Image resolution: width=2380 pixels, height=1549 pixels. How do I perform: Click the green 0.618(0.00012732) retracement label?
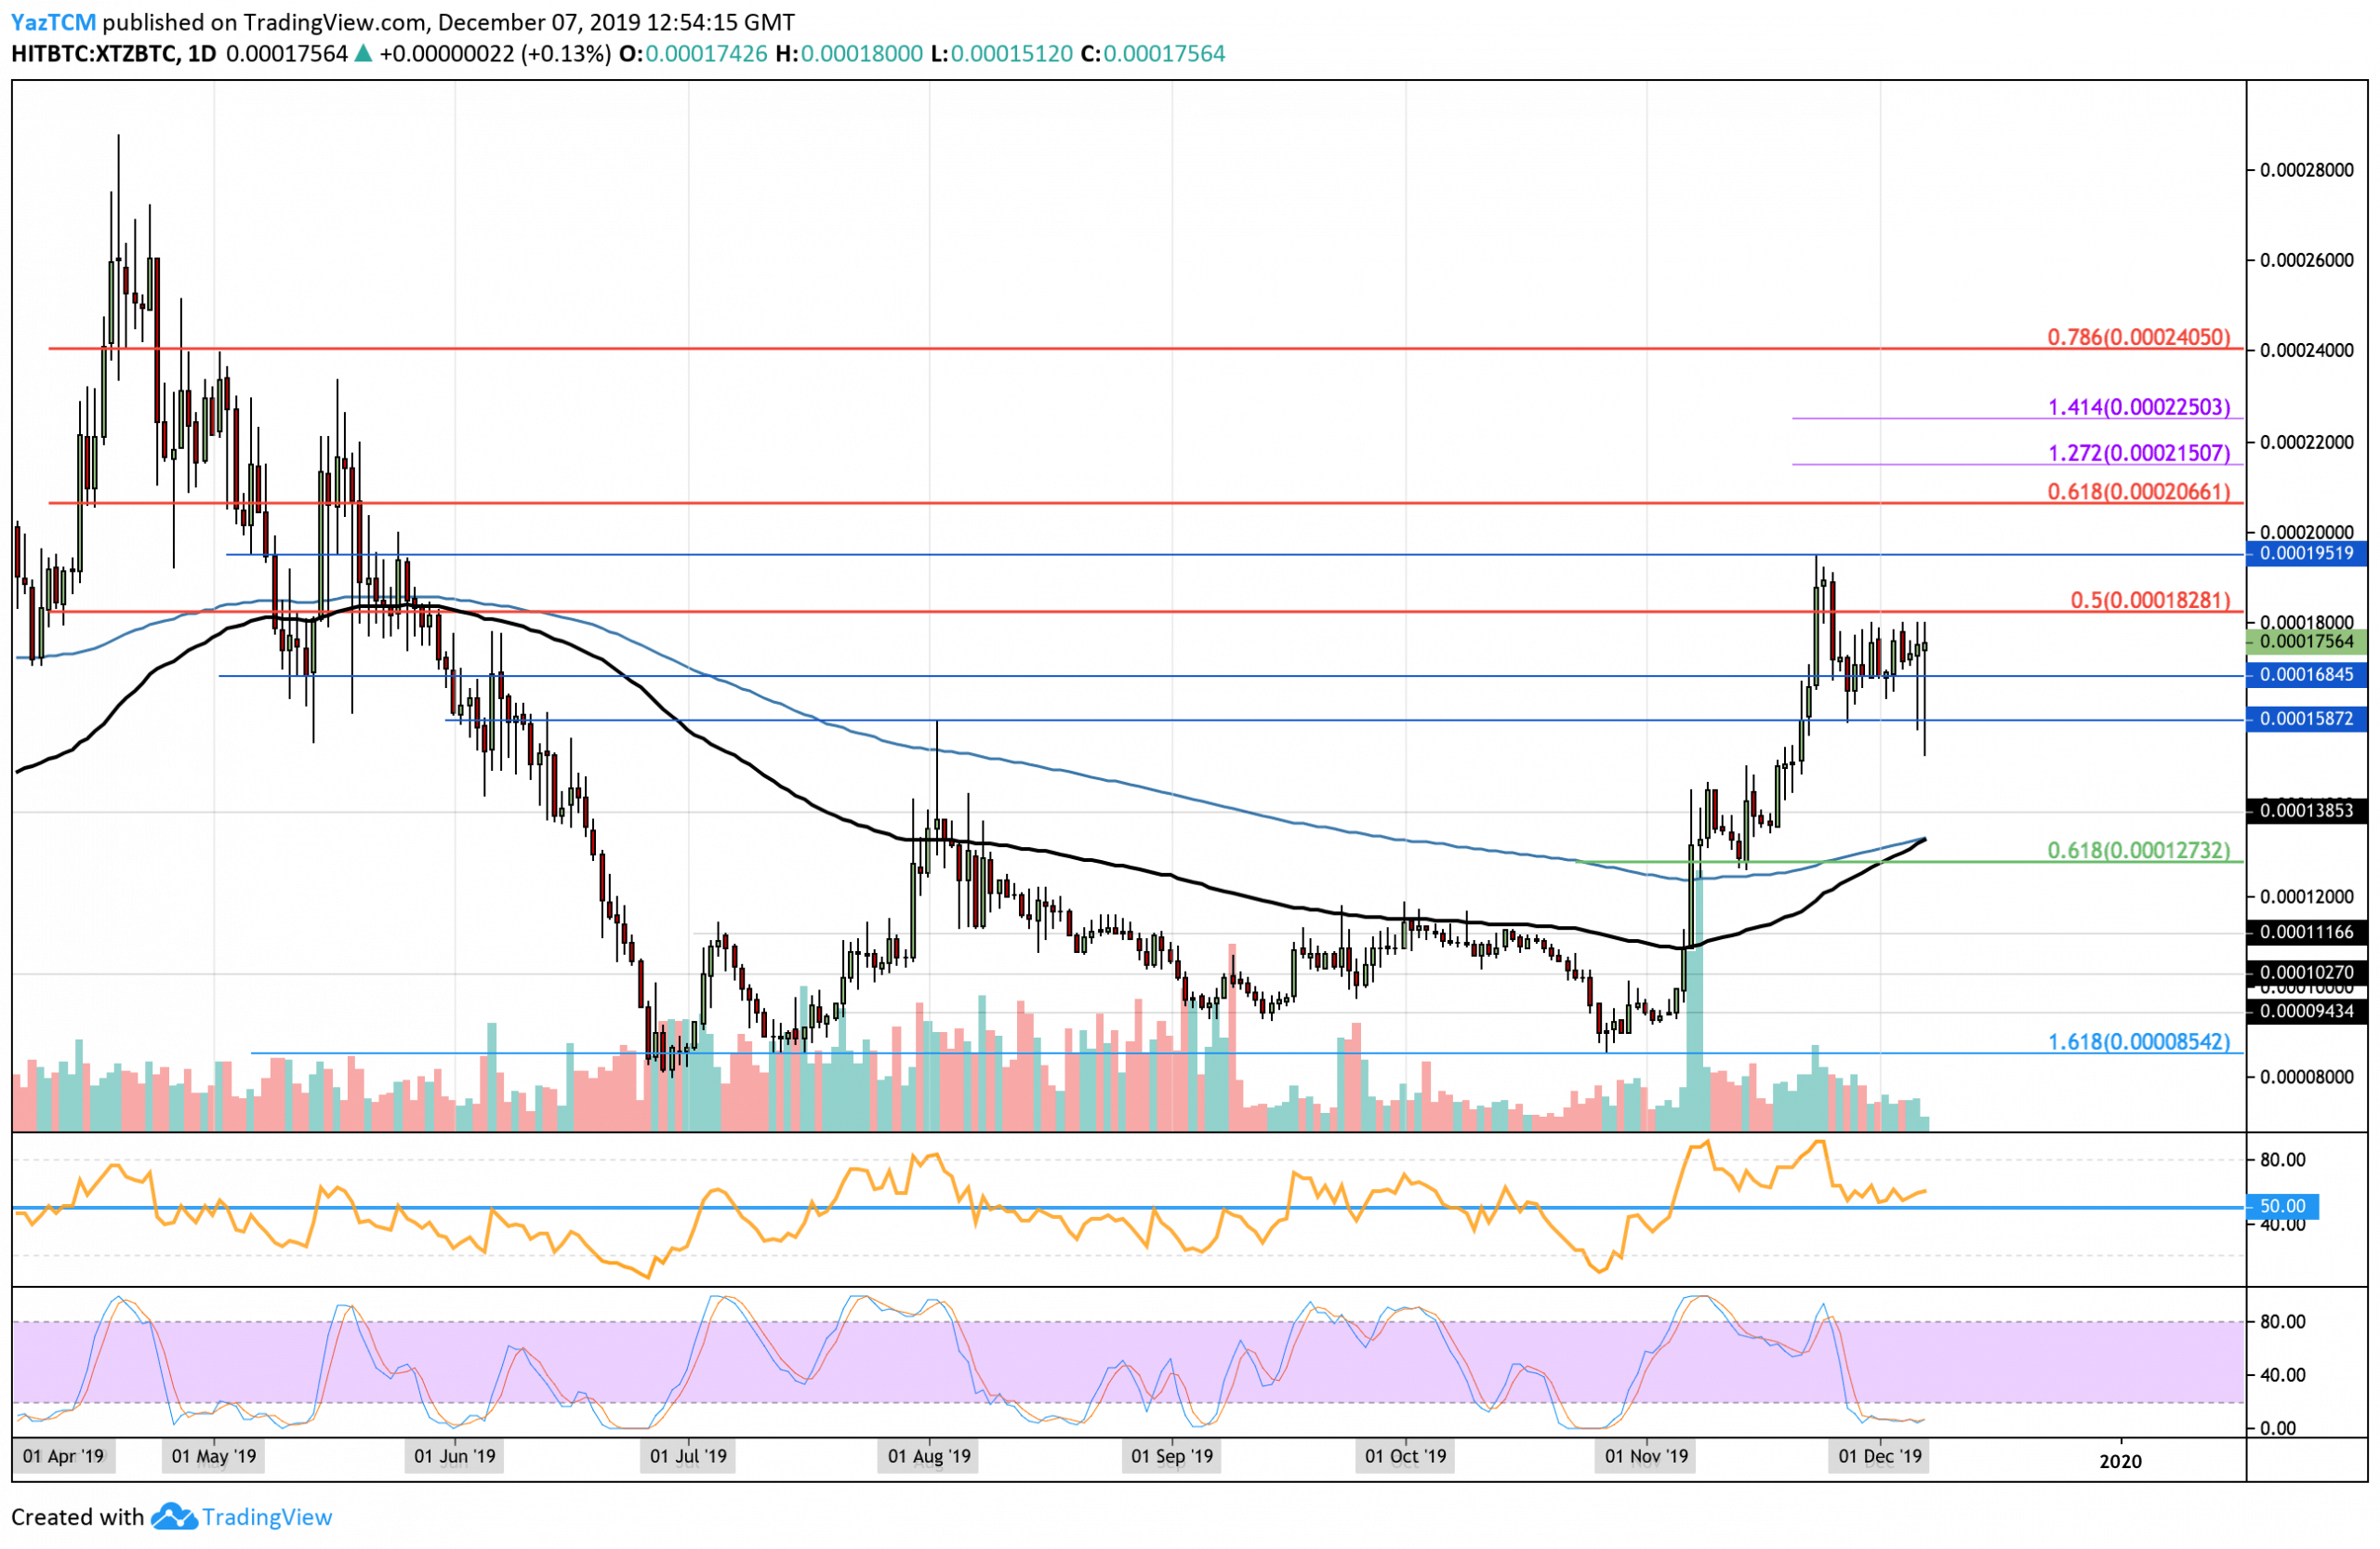coord(2139,850)
